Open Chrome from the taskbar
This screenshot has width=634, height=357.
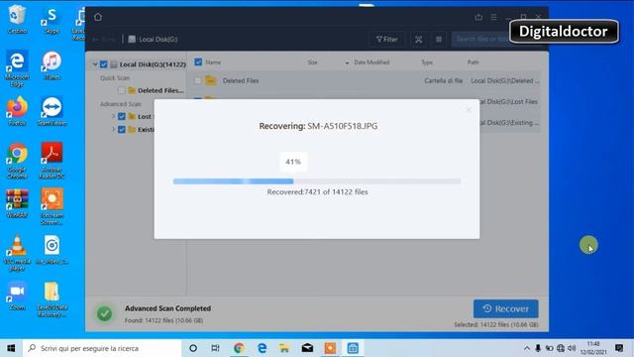[x=239, y=348]
